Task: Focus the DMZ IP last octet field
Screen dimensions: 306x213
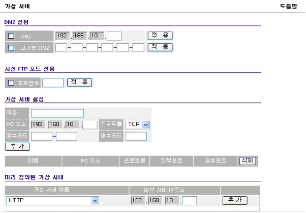Action: (x=115, y=36)
